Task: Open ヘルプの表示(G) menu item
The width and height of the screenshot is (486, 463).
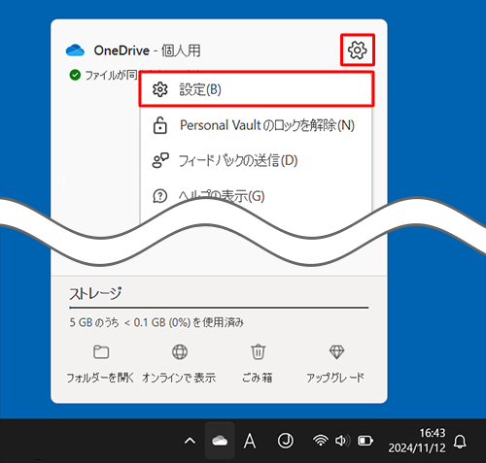Action: tap(257, 196)
